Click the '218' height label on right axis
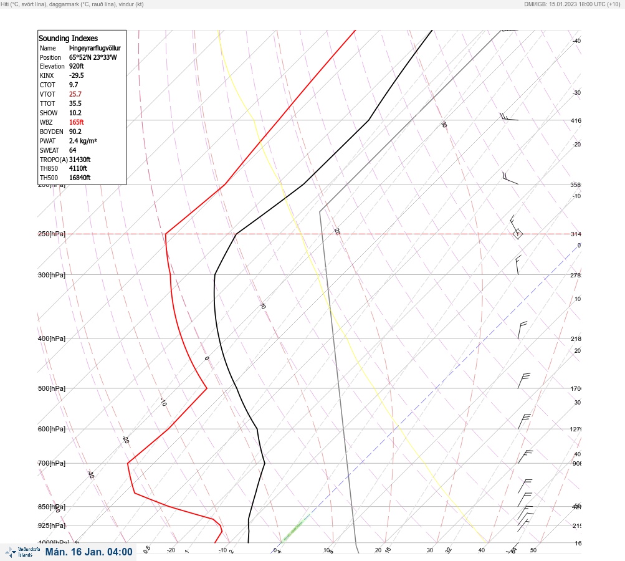This screenshot has height=561, width=625. click(x=576, y=339)
